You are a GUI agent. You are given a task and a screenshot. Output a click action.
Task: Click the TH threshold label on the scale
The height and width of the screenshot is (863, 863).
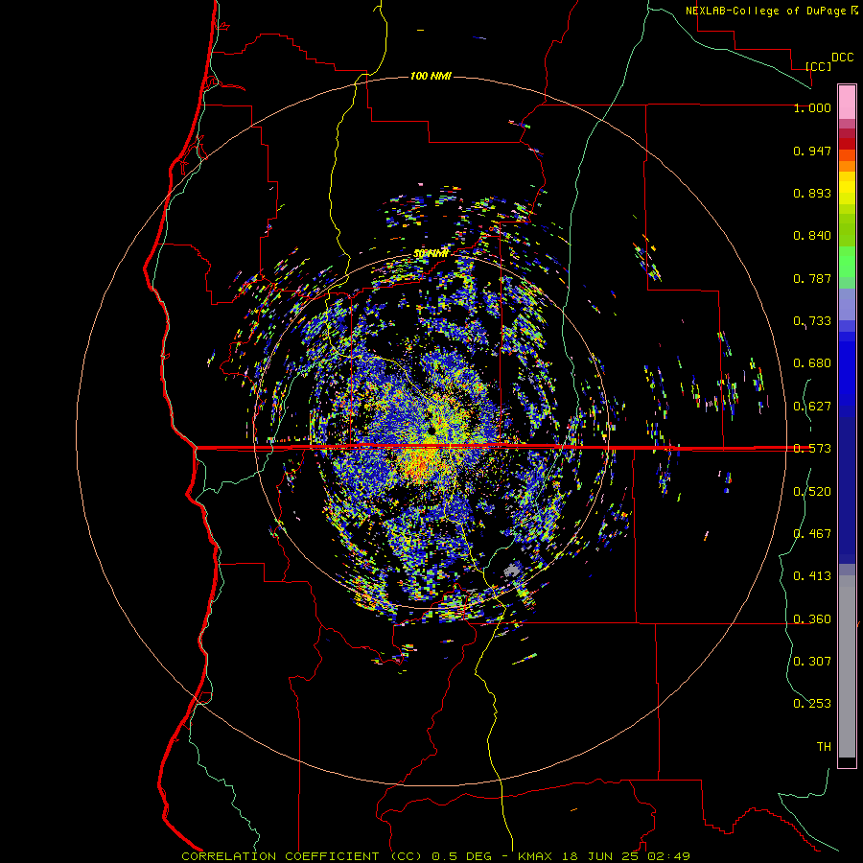point(824,747)
